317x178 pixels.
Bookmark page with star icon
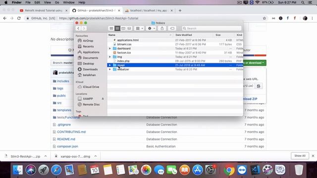point(264,18)
